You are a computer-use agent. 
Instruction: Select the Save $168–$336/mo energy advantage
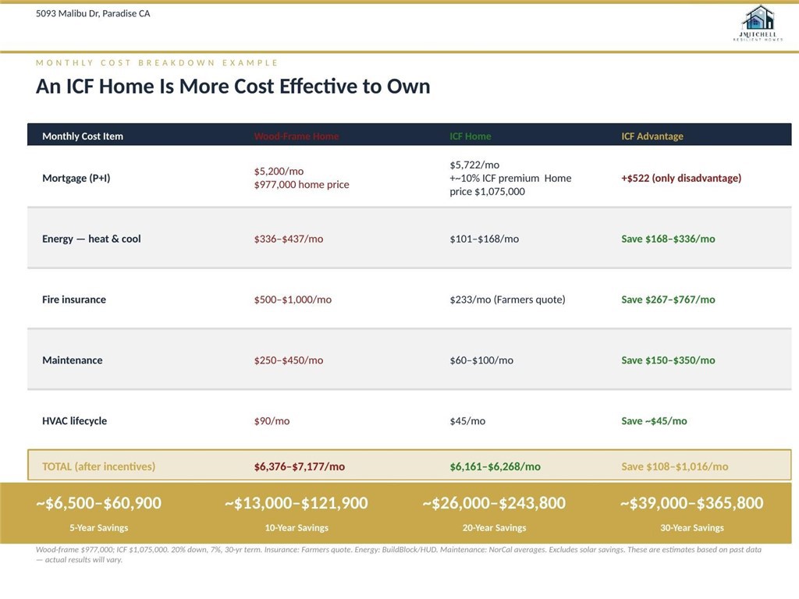668,239
